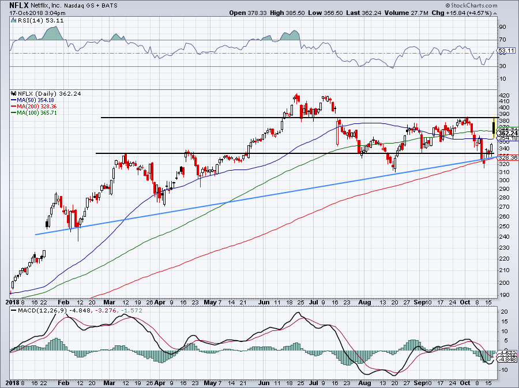This screenshot has width=519, height=388.
Task: Click the -10 level on the MACD axis
Action: pyautogui.click(x=503, y=370)
